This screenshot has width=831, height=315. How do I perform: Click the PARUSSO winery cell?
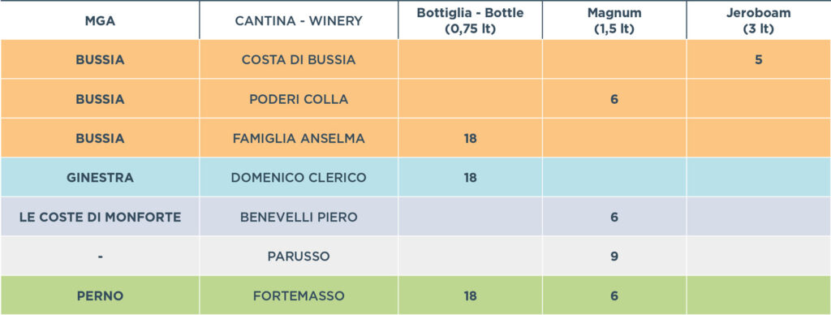(x=299, y=256)
